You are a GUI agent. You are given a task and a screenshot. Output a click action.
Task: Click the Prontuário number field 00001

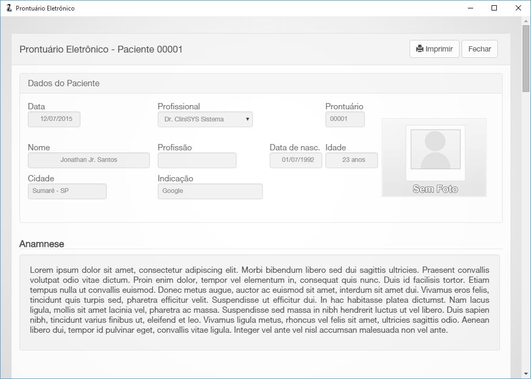coord(344,119)
